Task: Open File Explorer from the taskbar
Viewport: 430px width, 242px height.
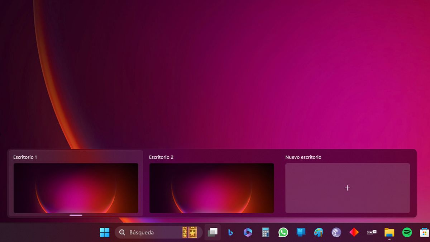Action: [389, 233]
